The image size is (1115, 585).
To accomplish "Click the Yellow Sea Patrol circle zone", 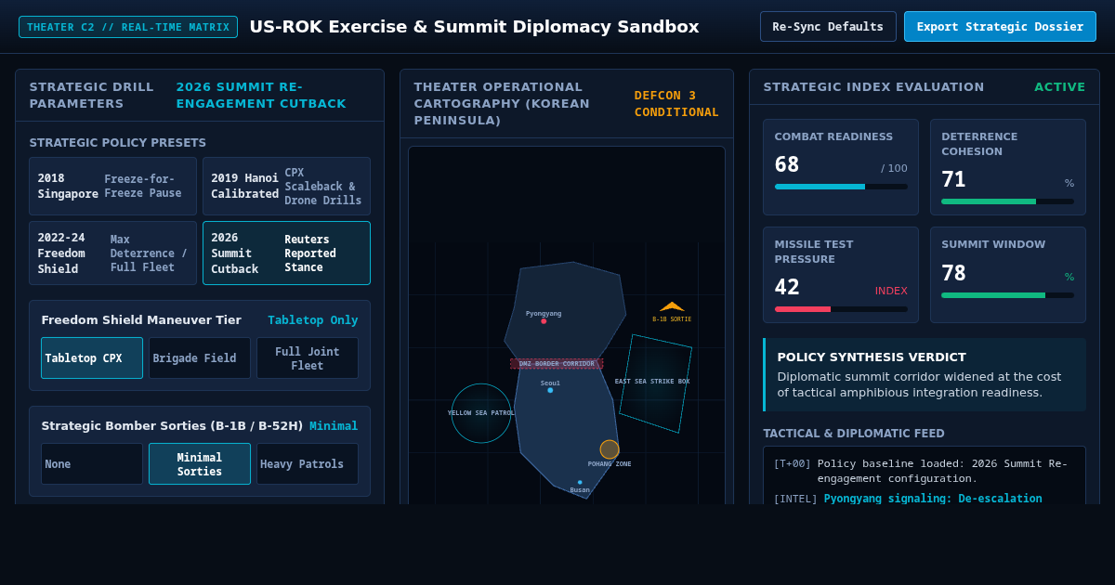I will tap(481, 413).
